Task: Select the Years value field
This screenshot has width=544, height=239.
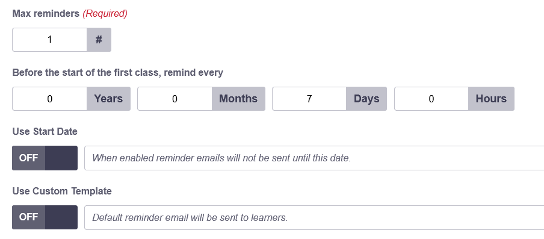Action: [x=49, y=99]
